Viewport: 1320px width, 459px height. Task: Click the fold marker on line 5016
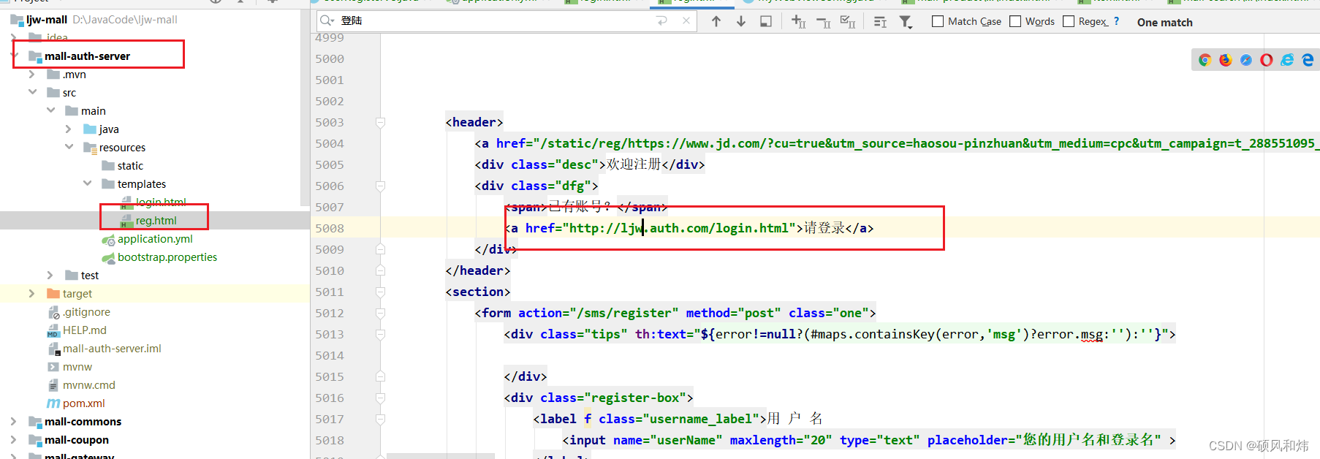[380, 398]
